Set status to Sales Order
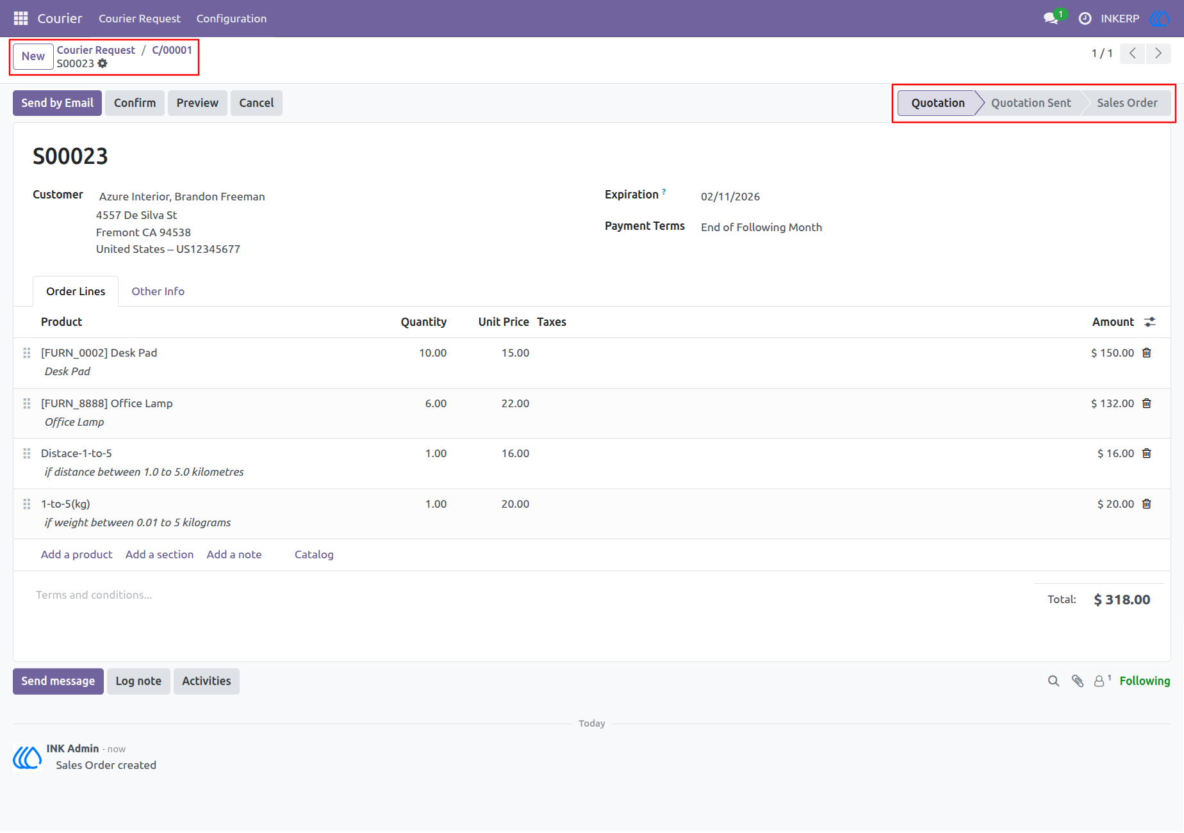This screenshot has height=833, width=1184. pos(1127,103)
